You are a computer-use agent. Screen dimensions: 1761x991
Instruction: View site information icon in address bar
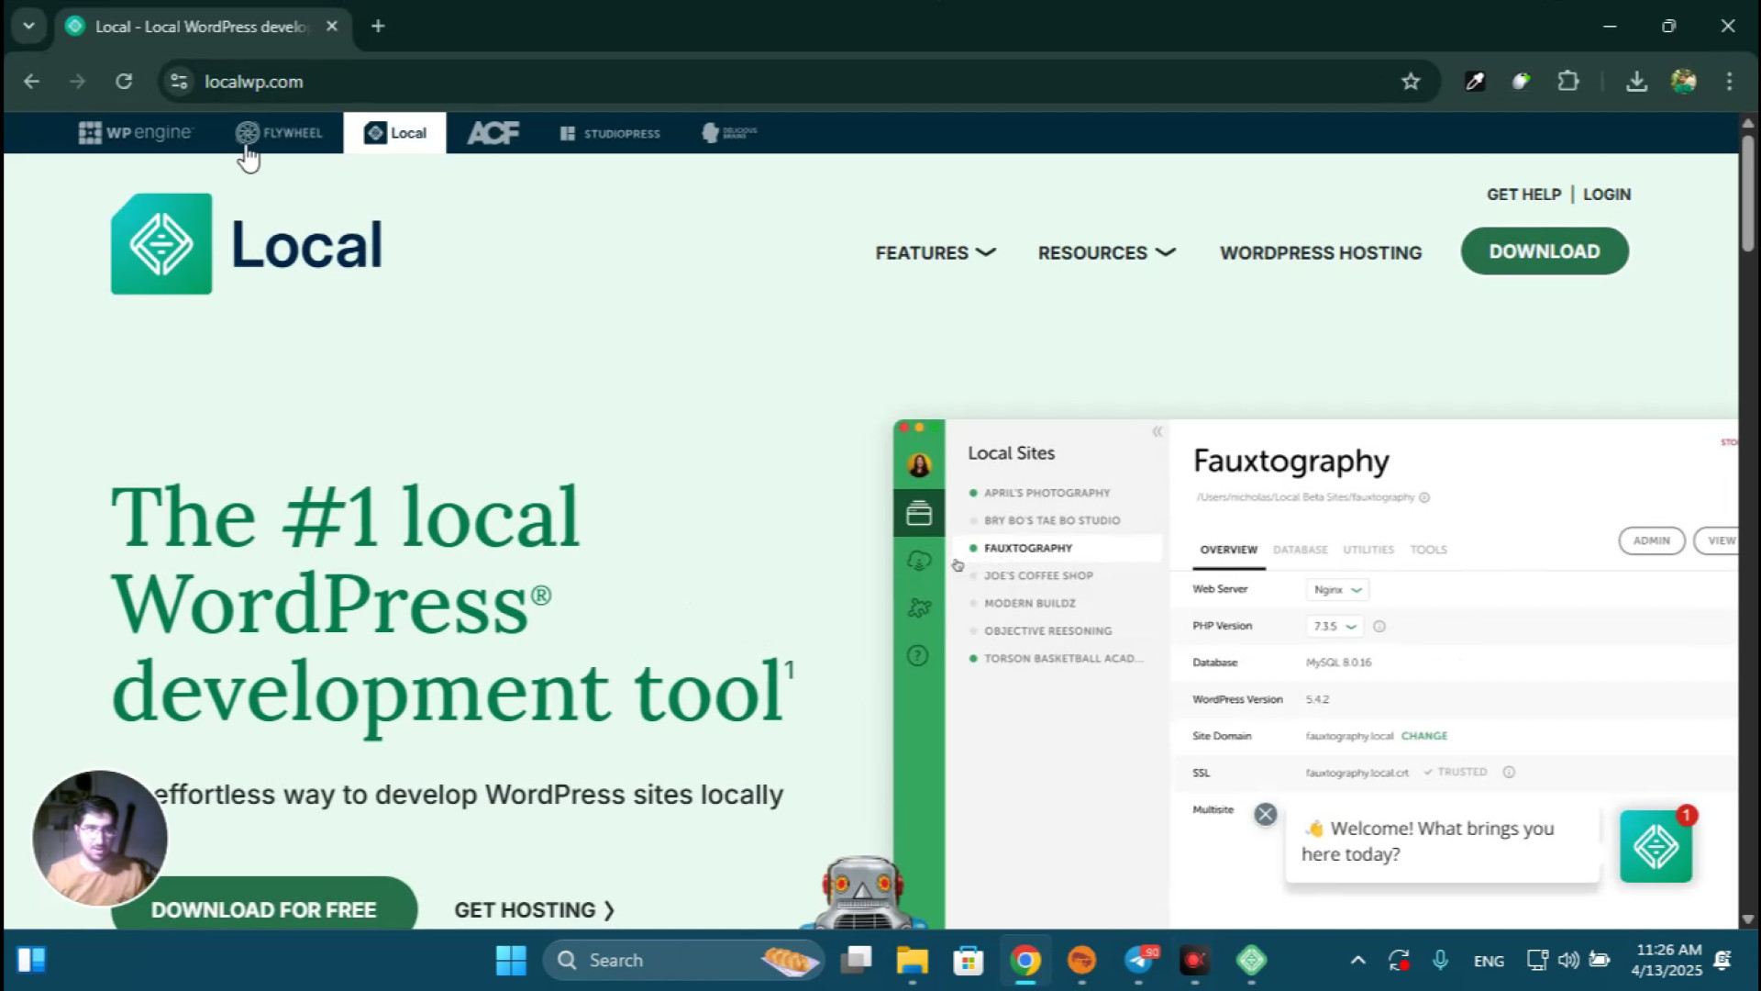click(179, 82)
